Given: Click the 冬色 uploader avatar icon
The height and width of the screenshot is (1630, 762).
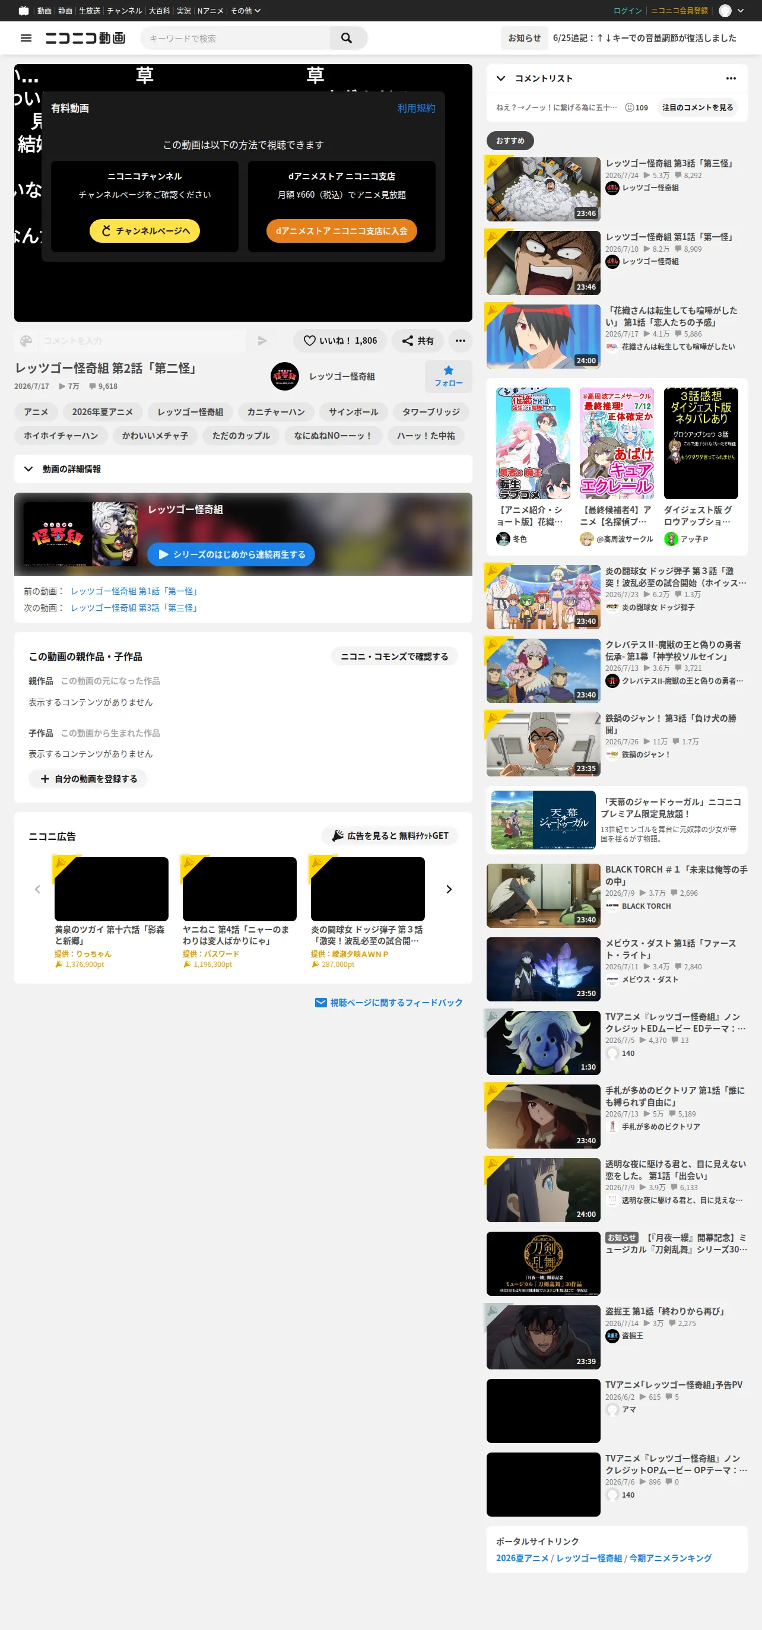Looking at the screenshot, I should (503, 538).
